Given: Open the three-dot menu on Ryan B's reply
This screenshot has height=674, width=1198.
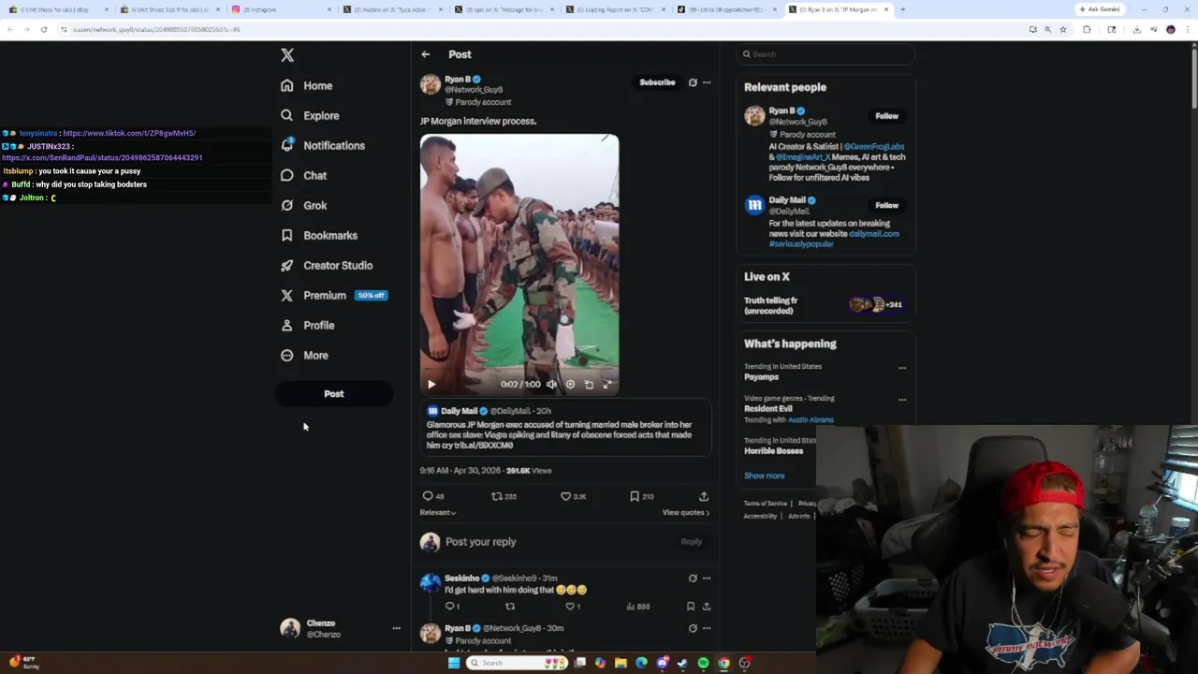Looking at the screenshot, I should (707, 628).
